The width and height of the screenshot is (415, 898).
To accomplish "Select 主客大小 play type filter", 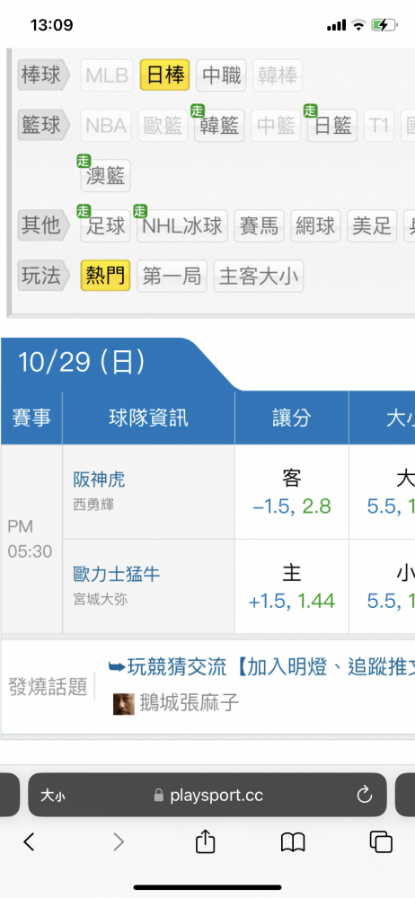I will 259,276.
